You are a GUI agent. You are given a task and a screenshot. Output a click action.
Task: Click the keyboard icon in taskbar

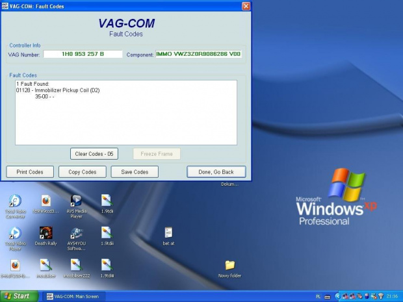328,297
